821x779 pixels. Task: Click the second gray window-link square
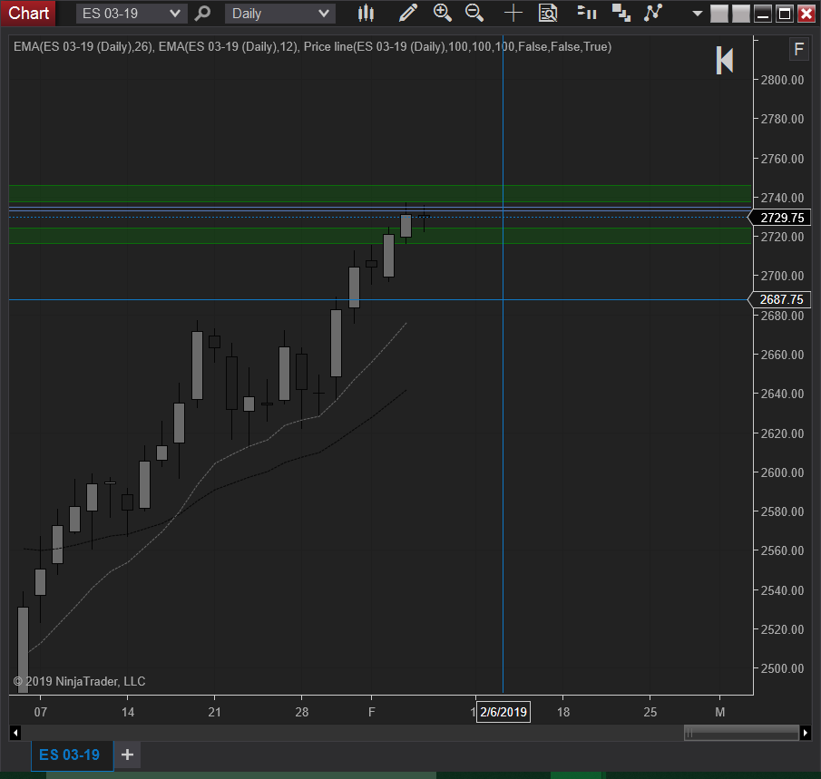(x=740, y=14)
